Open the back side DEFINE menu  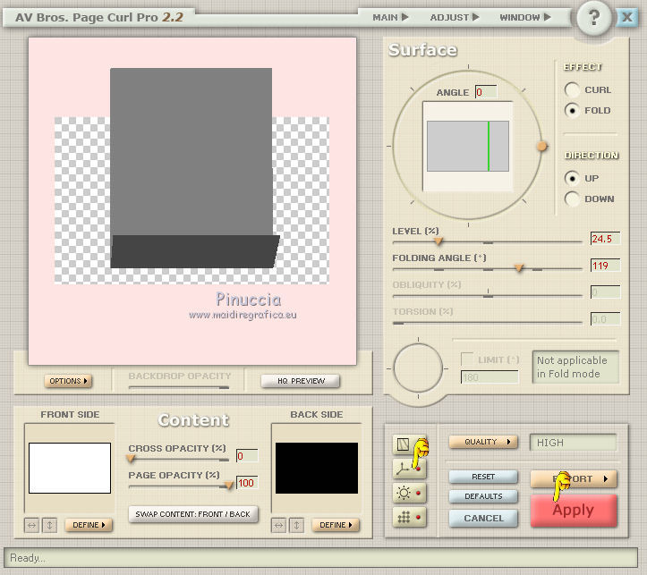click(336, 525)
